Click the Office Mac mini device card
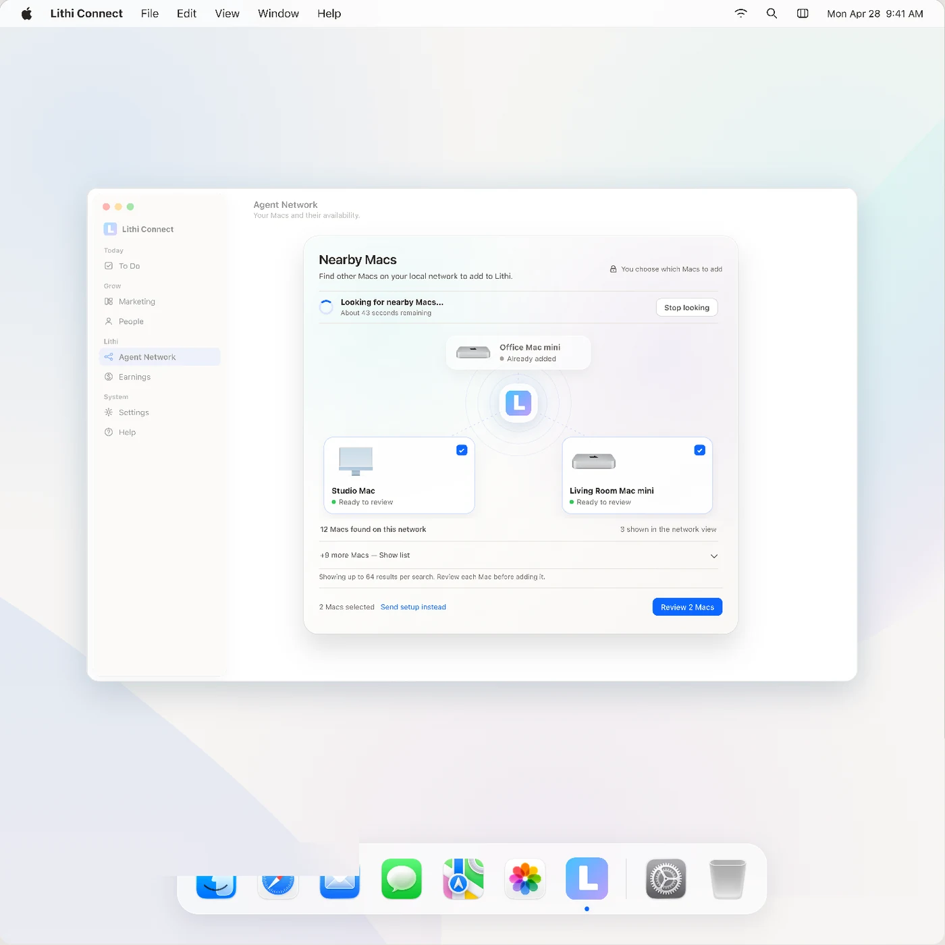Viewport: 945px width, 945px height. (x=518, y=352)
